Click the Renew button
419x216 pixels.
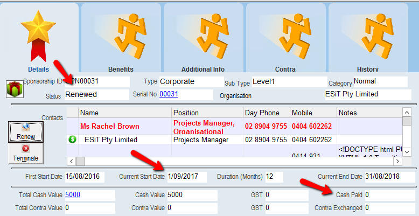[x=25, y=133]
